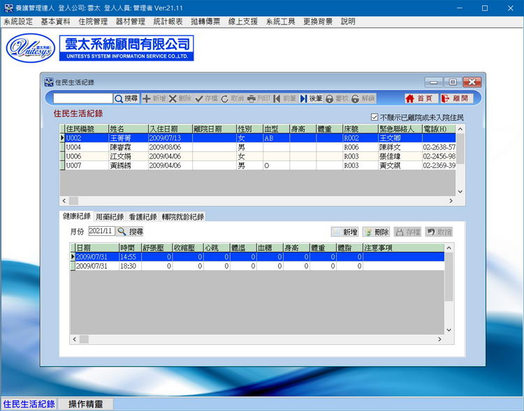Go to next record with 後筆

pyautogui.click(x=312, y=99)
